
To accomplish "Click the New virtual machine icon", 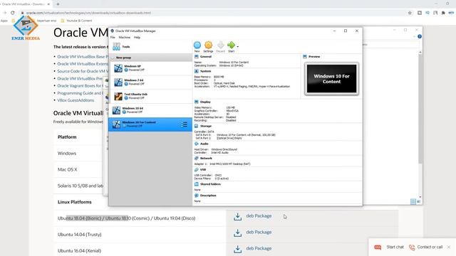I will tap(197, 45).
